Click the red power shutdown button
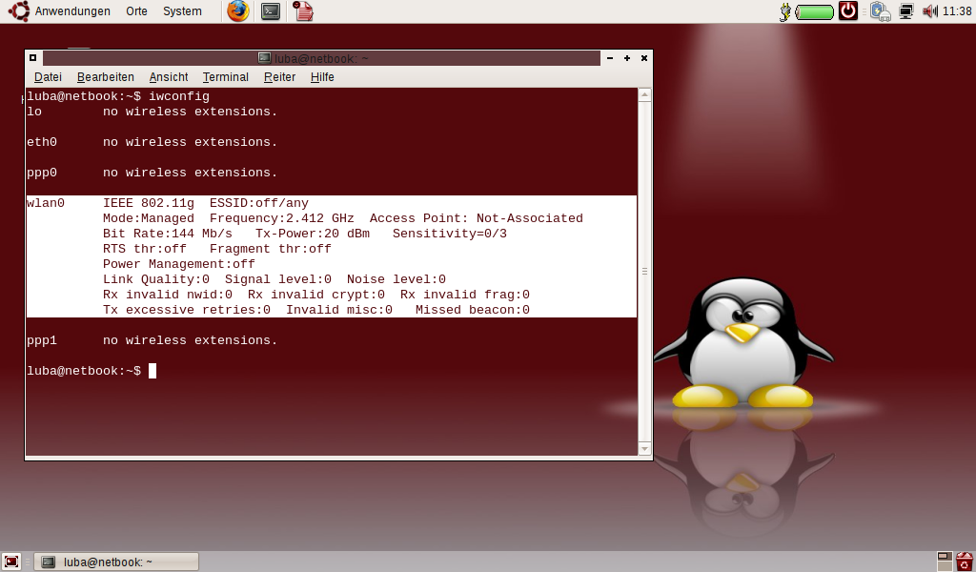Viewport: 976px width, 572px height. (847, 11)
